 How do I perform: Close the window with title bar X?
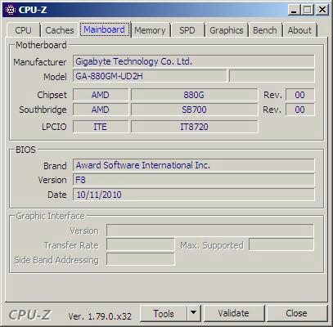(322, 10)
